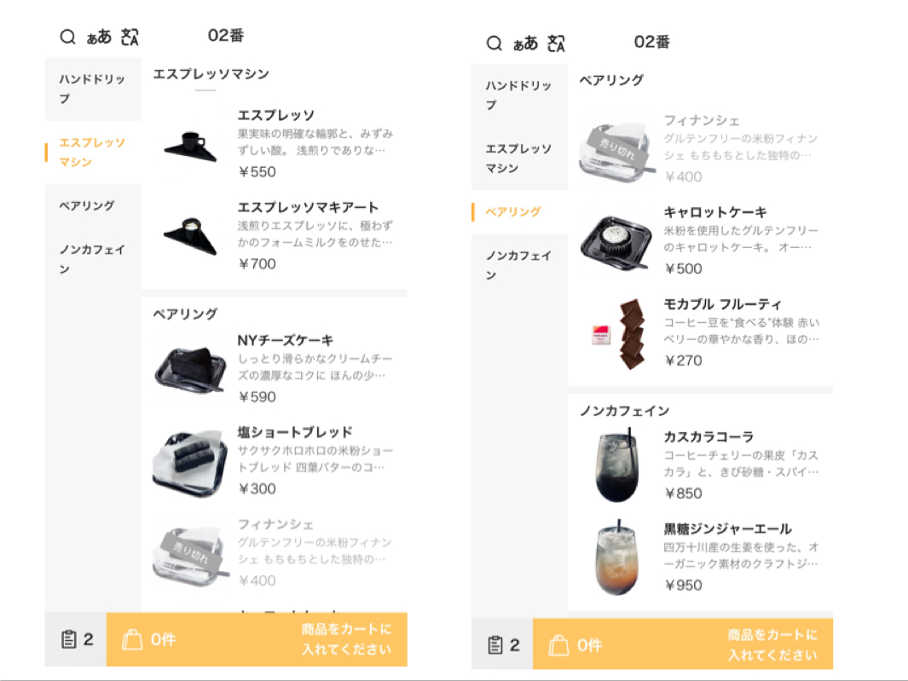Tap the 黒糖ジンジャーエール drink thumbnail
This screenshot has width=908, height=681.
(616, 557)
